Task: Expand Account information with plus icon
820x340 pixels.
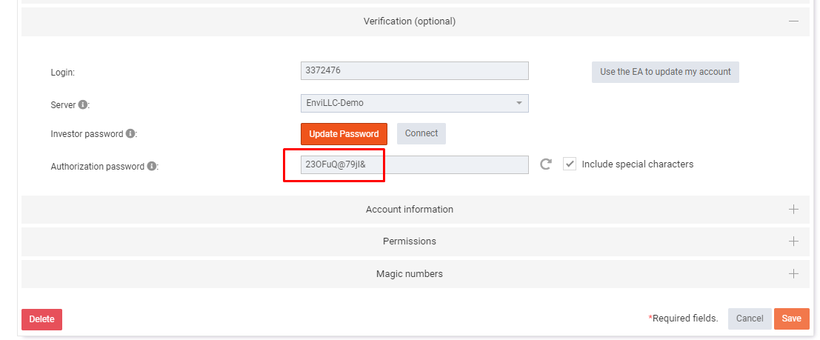Action: pyautogui.click(x=793, y=210)
